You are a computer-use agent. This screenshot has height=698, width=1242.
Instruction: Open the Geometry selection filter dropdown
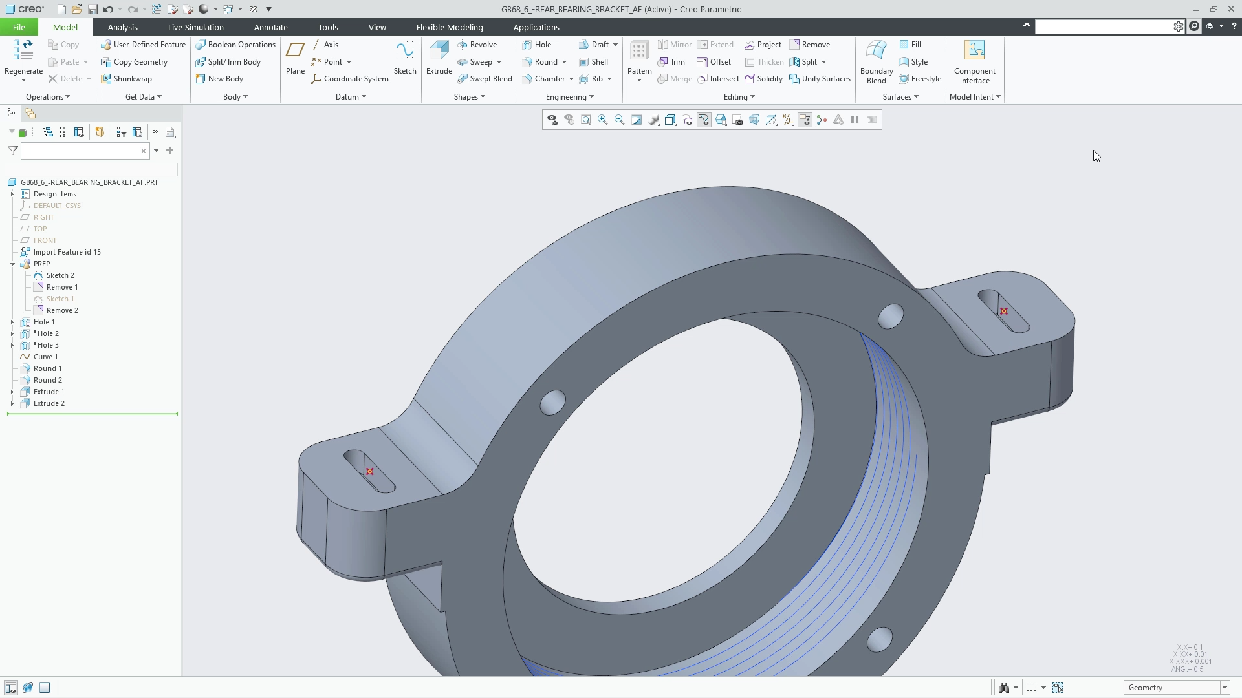pos(1224,688)
